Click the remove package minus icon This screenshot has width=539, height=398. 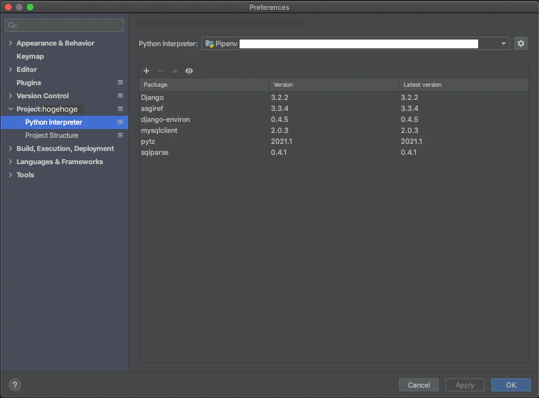pyautogui.click(x=161, y=71)
